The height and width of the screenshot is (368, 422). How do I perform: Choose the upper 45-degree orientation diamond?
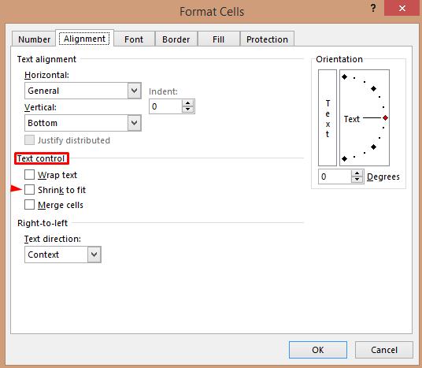(373, 88)
